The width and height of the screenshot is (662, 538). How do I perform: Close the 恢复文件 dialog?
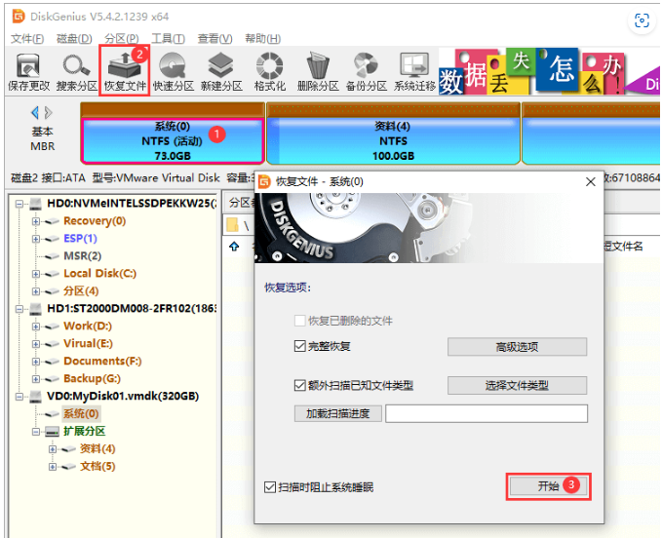591,182
